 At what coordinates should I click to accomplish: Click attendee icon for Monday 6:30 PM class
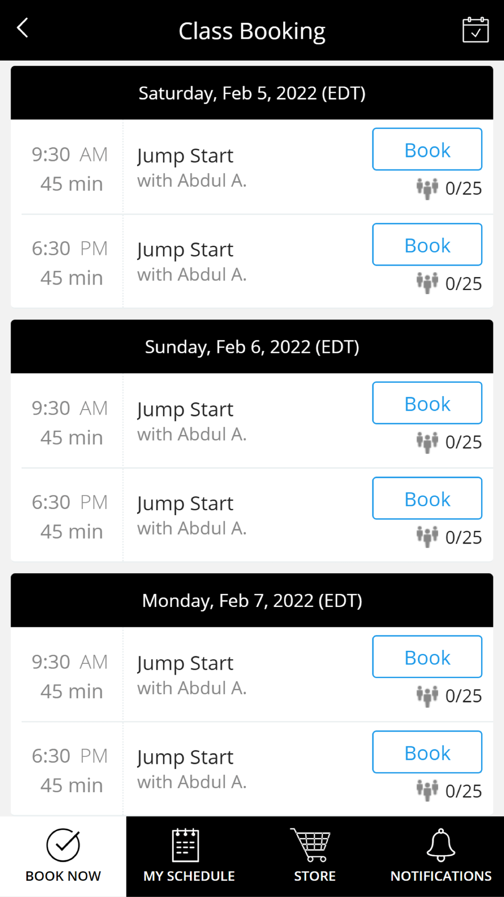(427, 791)
